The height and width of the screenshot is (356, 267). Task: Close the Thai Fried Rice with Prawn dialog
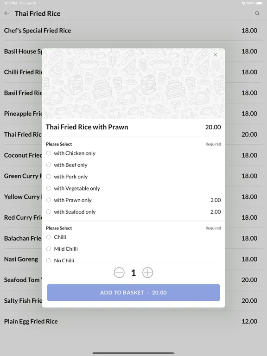215,55
